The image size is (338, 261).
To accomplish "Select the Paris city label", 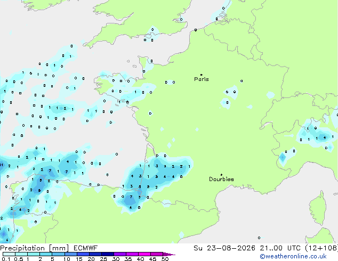I will tap(202, 79).
